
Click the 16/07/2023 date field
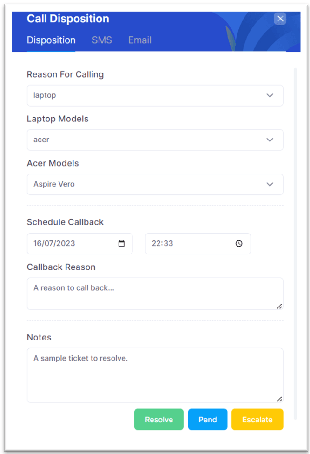pos(80,243)
